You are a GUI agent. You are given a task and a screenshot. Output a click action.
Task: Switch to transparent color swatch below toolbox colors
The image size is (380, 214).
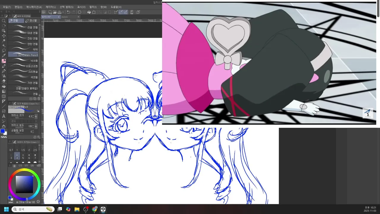tap(4, 137)
